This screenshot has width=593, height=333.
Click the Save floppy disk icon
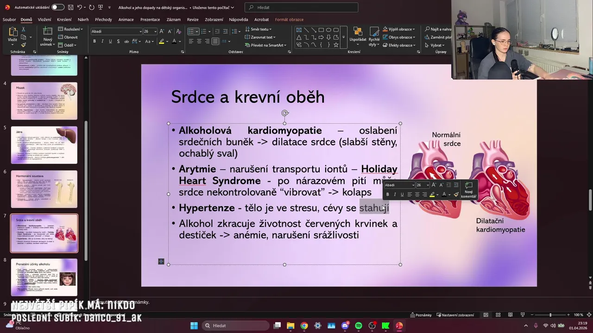pos(70,7)
